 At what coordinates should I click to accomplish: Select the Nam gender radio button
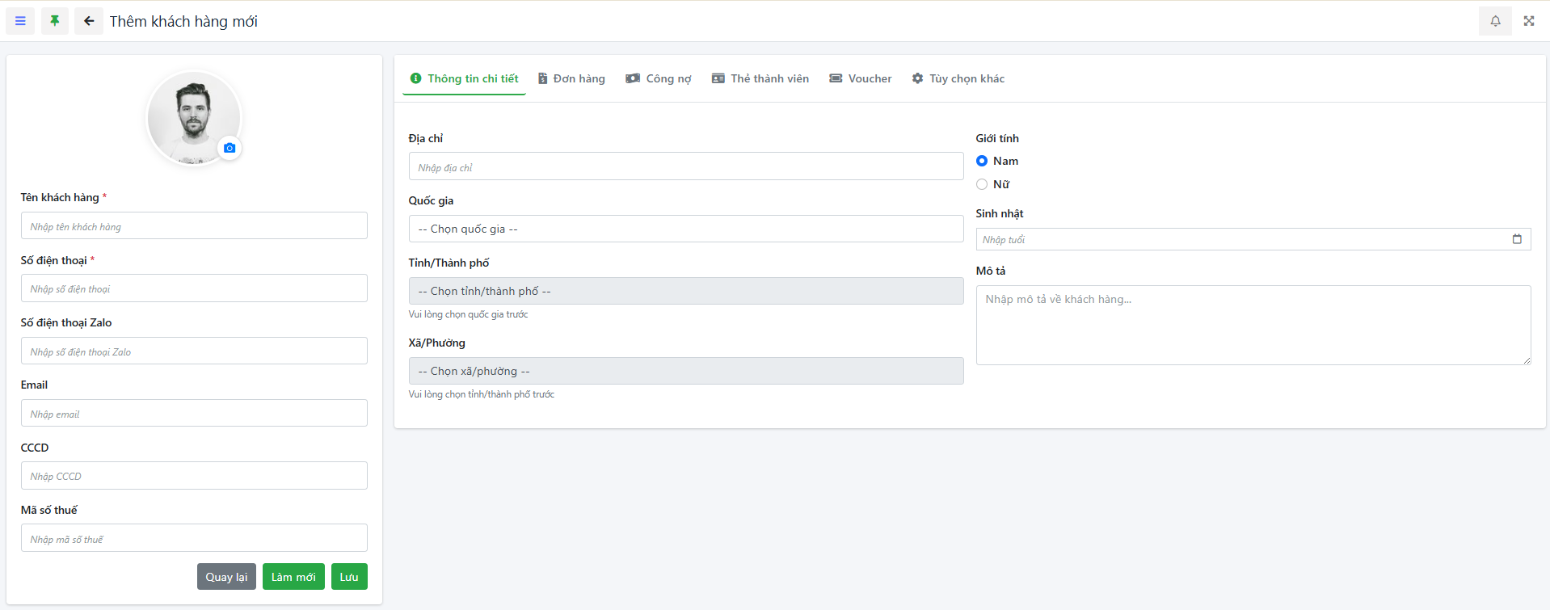982,161
